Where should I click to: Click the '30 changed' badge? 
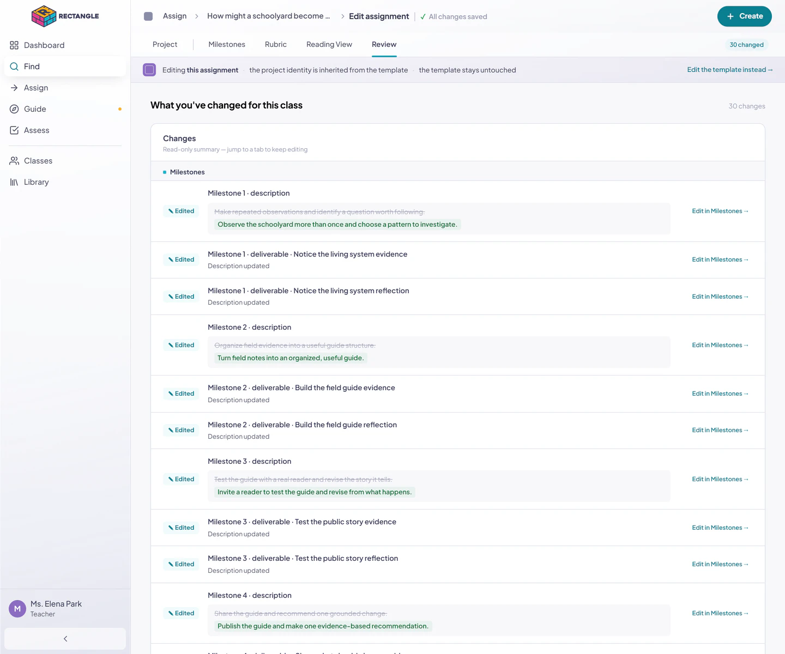click(746, 45)
